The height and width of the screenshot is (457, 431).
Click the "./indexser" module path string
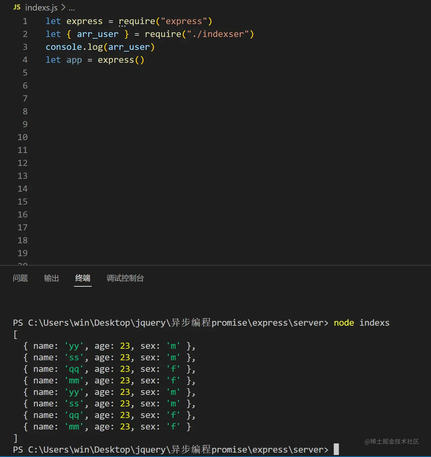click(218, 34)
